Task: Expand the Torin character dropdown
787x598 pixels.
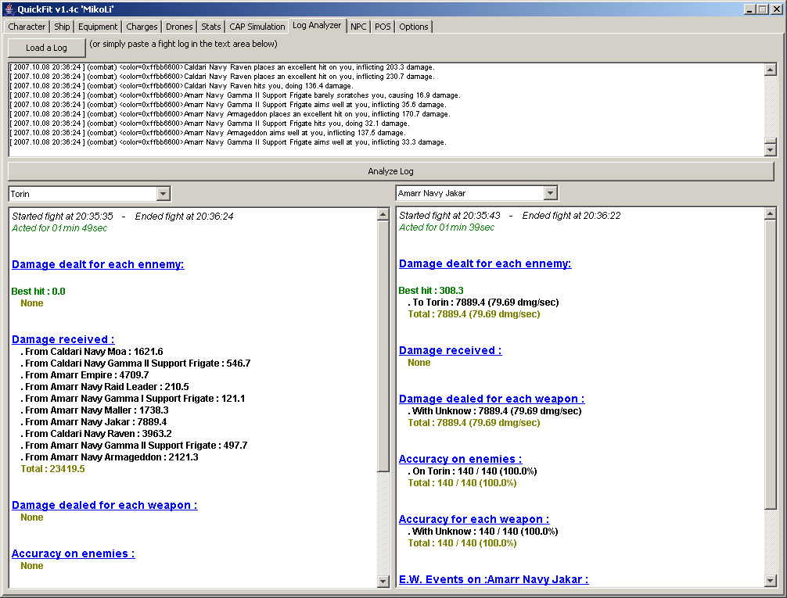Action: point(163,194)
